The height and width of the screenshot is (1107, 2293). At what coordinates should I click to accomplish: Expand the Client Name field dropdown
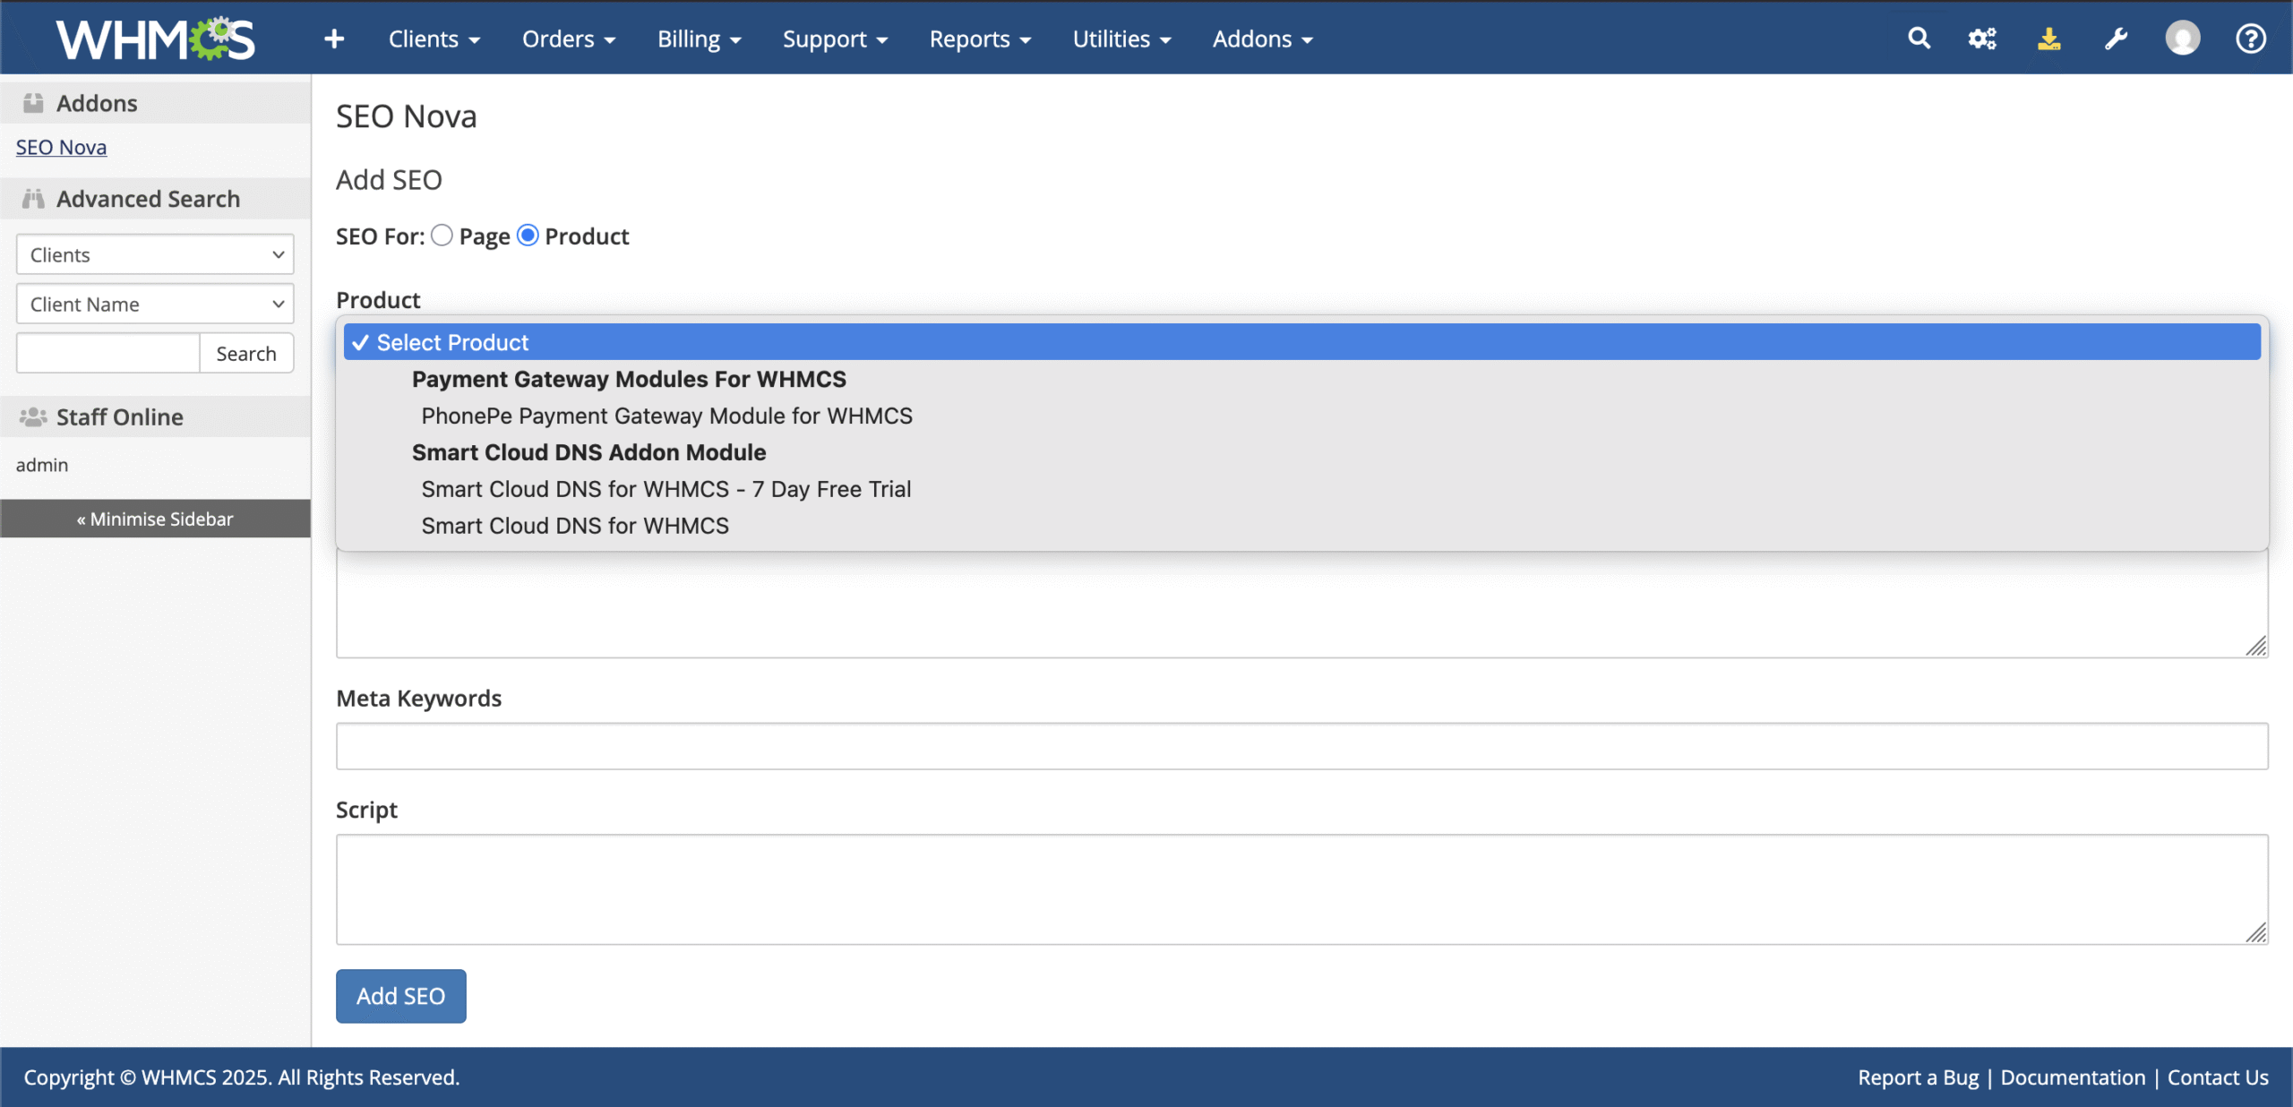(155, 304)
